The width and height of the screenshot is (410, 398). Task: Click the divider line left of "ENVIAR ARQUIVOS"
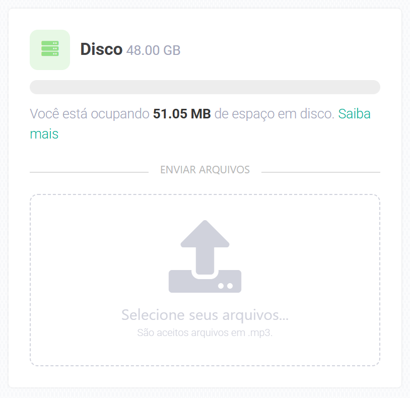(89, 172)
